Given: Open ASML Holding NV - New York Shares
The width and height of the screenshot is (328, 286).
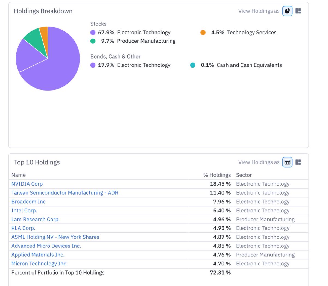Looking at the screenshot, I should click(x=55, y=237).
